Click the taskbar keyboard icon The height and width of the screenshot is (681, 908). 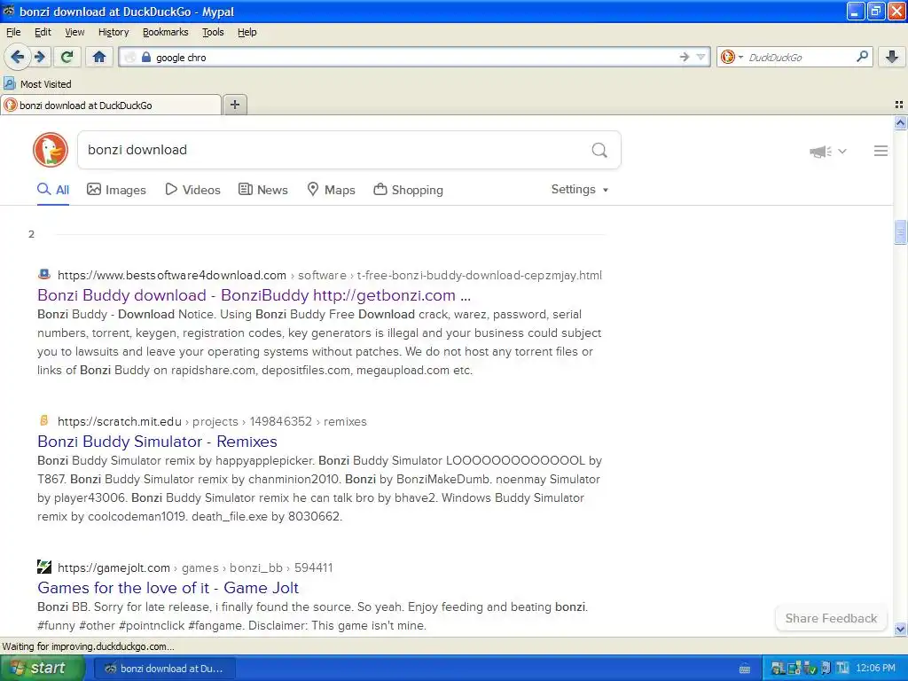coord(745,669)
